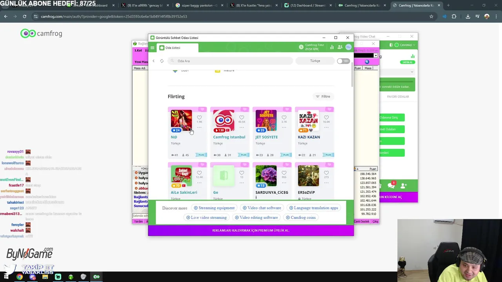
Task: Click the Canlı Destek button in game window
Action: (361, 222)
